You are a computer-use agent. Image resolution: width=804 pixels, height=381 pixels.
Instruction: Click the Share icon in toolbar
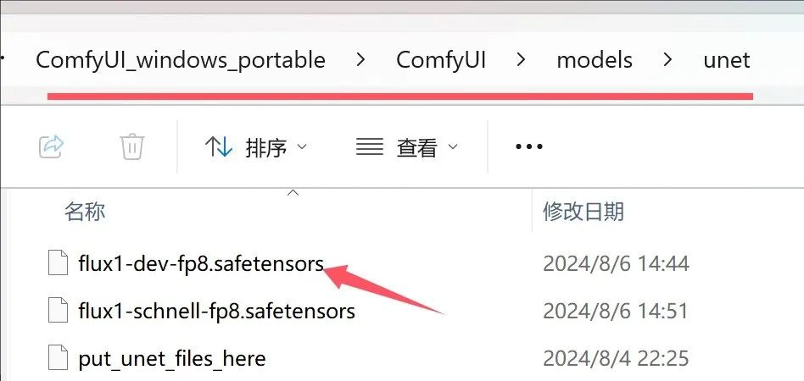[x=51, y=147]
